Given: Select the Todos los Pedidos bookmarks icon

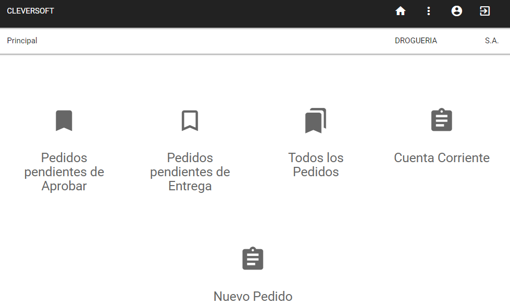Looking at the screenshot, I should tap(316, 120).
